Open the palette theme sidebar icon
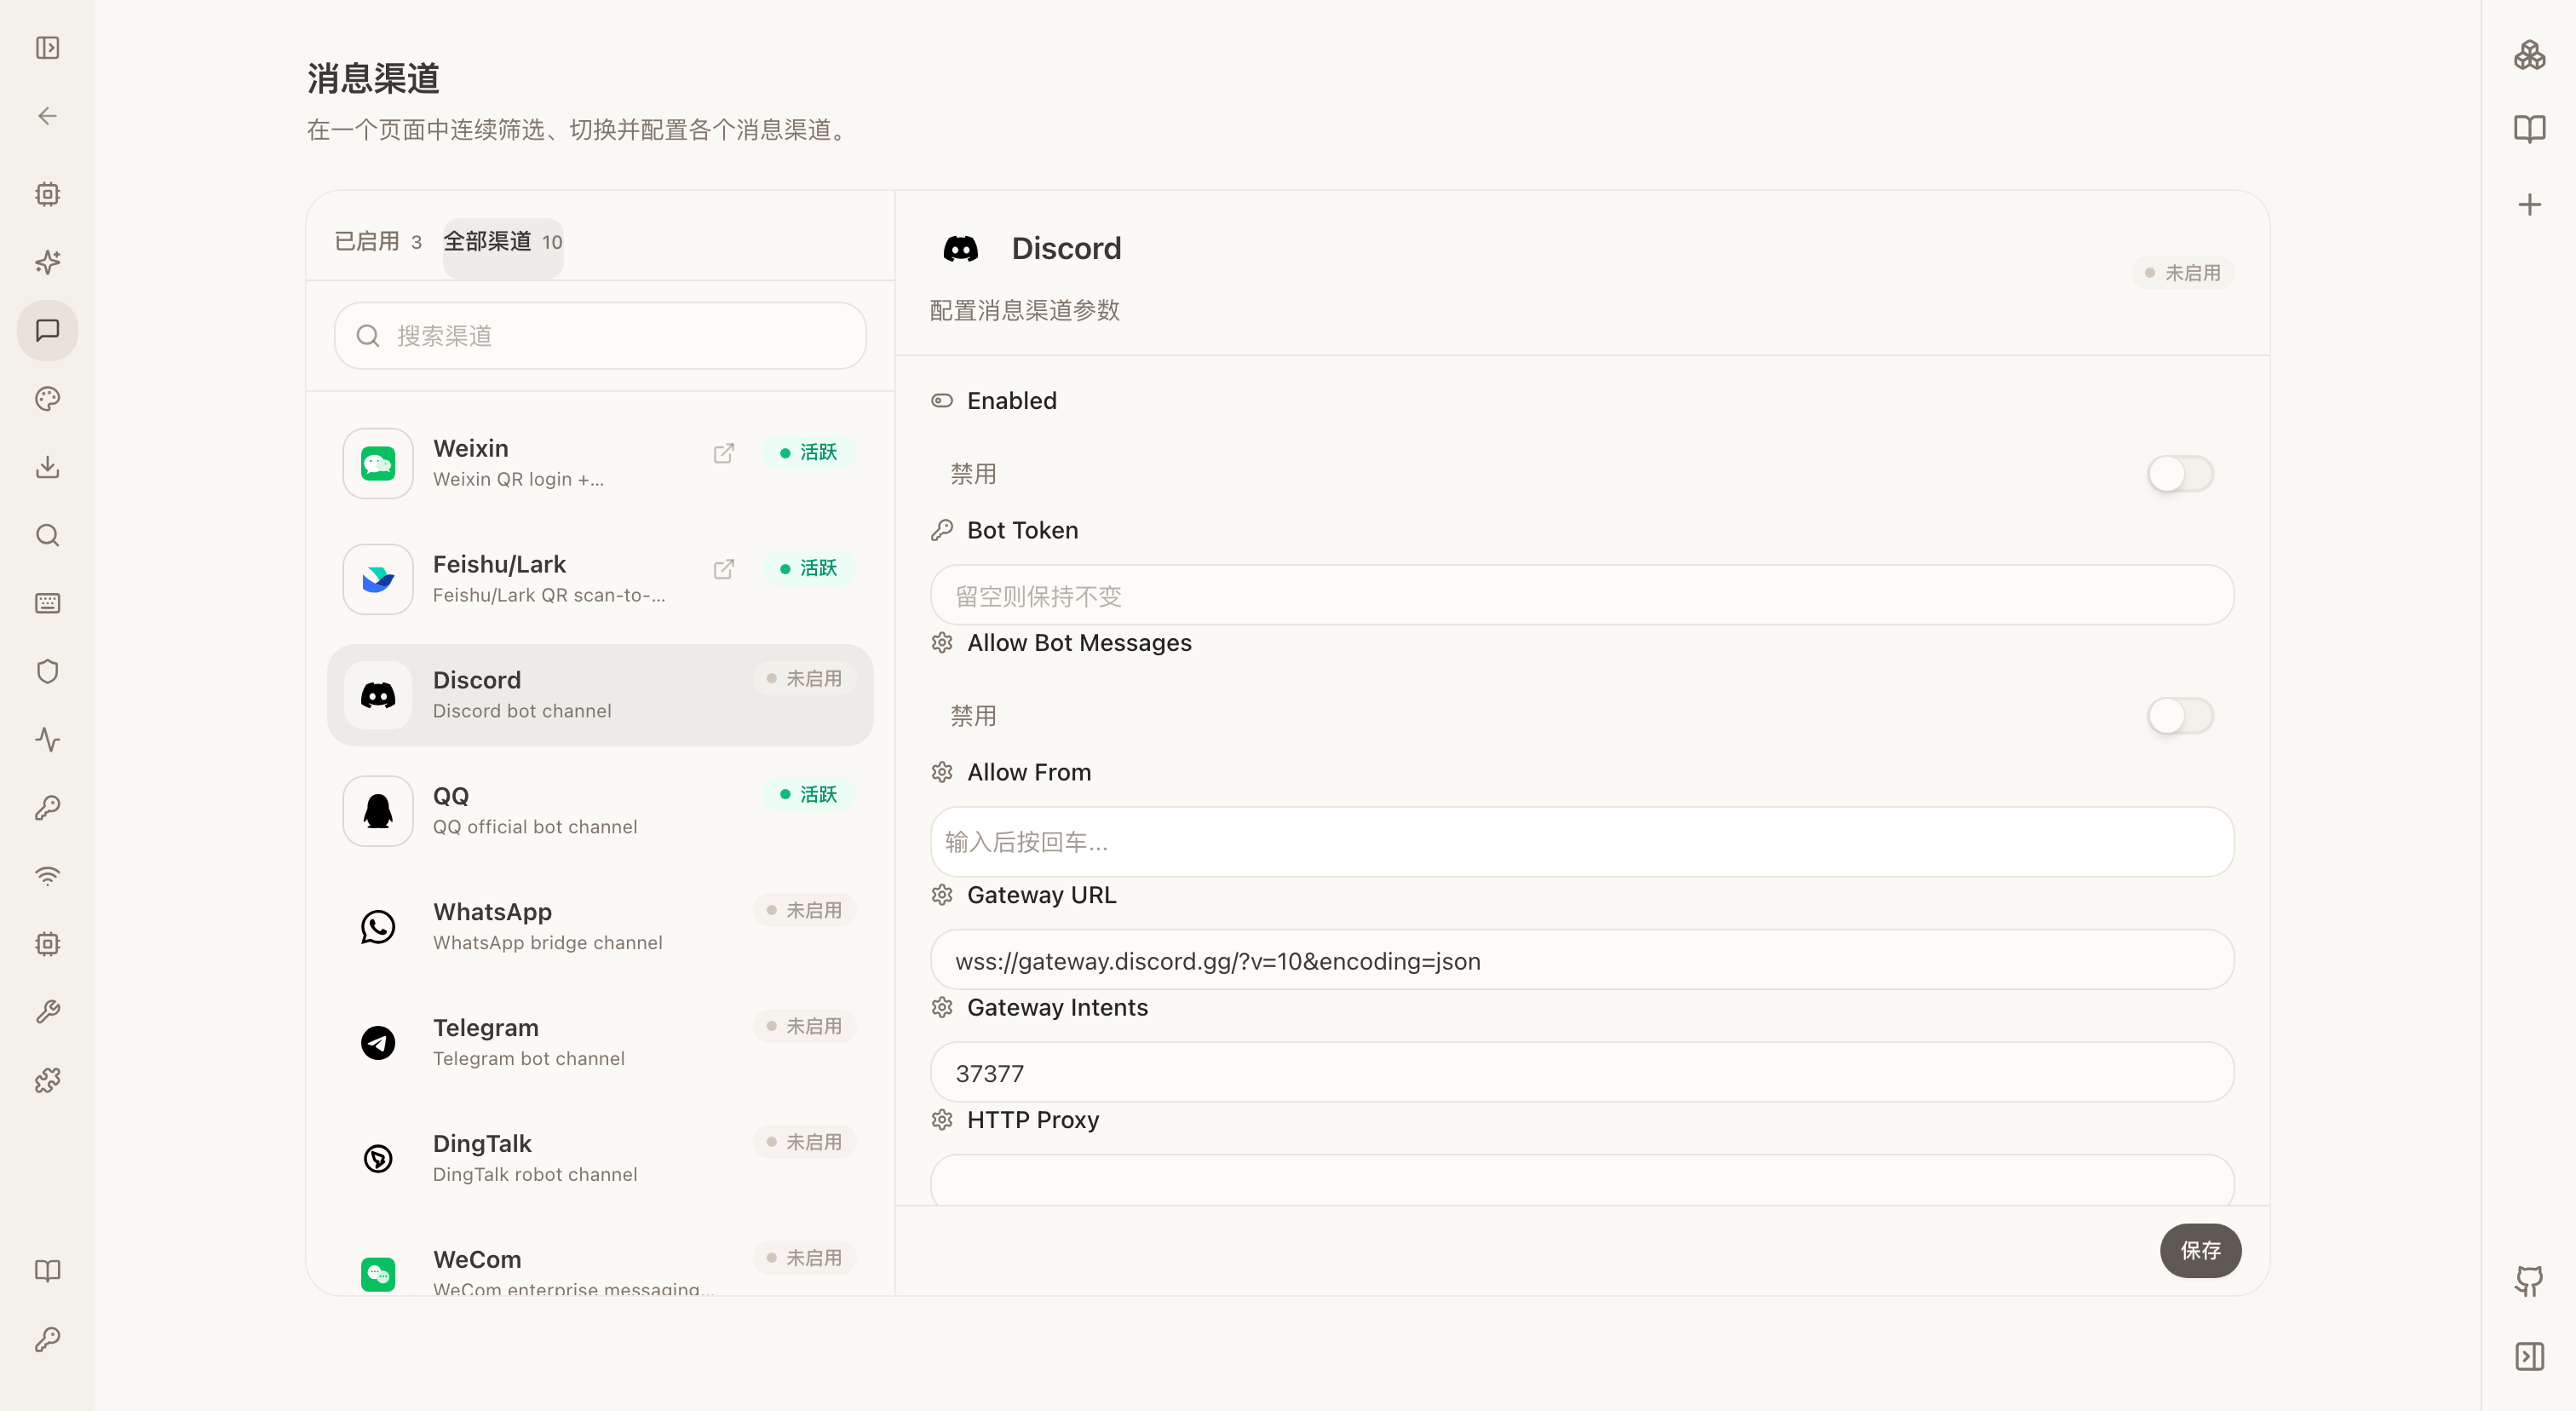The image size is (2576, 1411). point(47,398)
